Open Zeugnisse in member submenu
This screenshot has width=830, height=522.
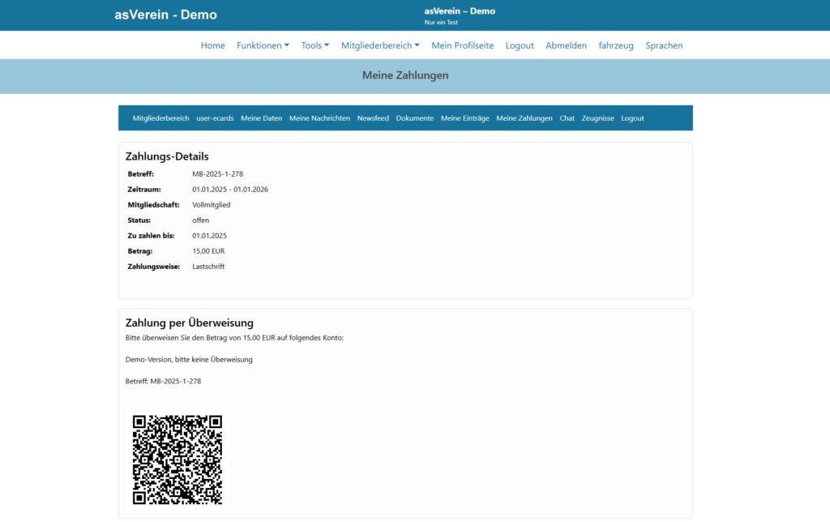597,118
